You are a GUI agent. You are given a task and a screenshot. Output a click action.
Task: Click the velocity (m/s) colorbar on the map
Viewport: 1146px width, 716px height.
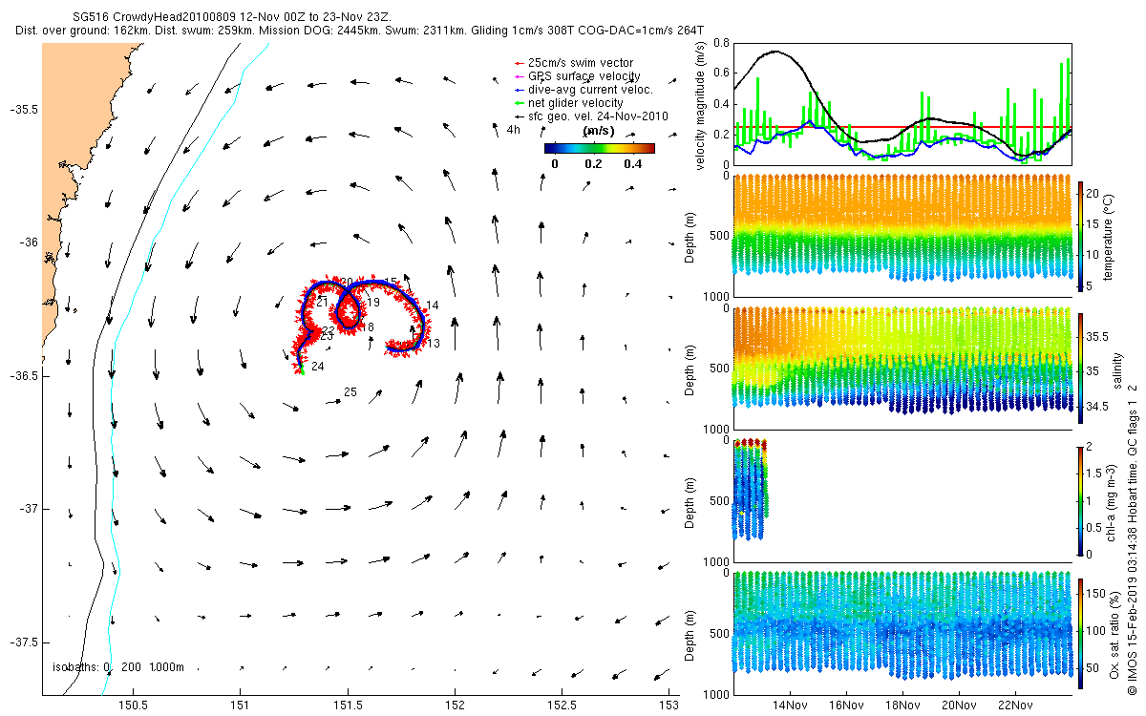(600, 148)
